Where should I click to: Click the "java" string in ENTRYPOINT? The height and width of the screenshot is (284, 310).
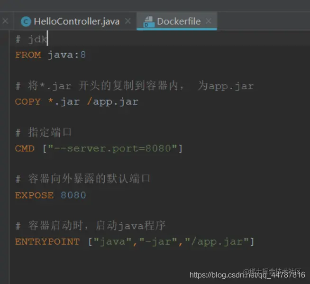pos(112,242)
